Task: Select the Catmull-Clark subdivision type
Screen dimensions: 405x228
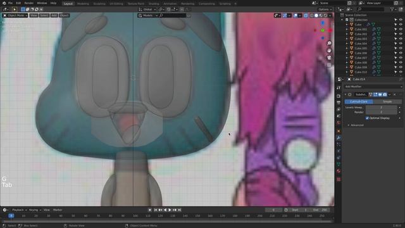Action: click(x=359, y=101)
